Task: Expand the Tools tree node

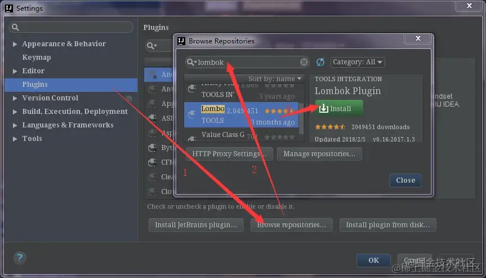Action: click(x=15, y=139)
